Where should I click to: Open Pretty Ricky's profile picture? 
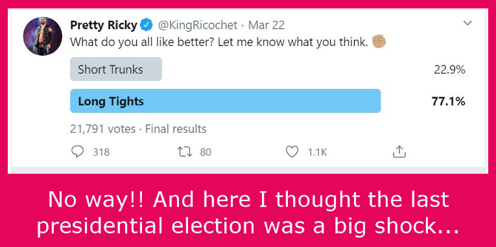click(x=43, y=36)
